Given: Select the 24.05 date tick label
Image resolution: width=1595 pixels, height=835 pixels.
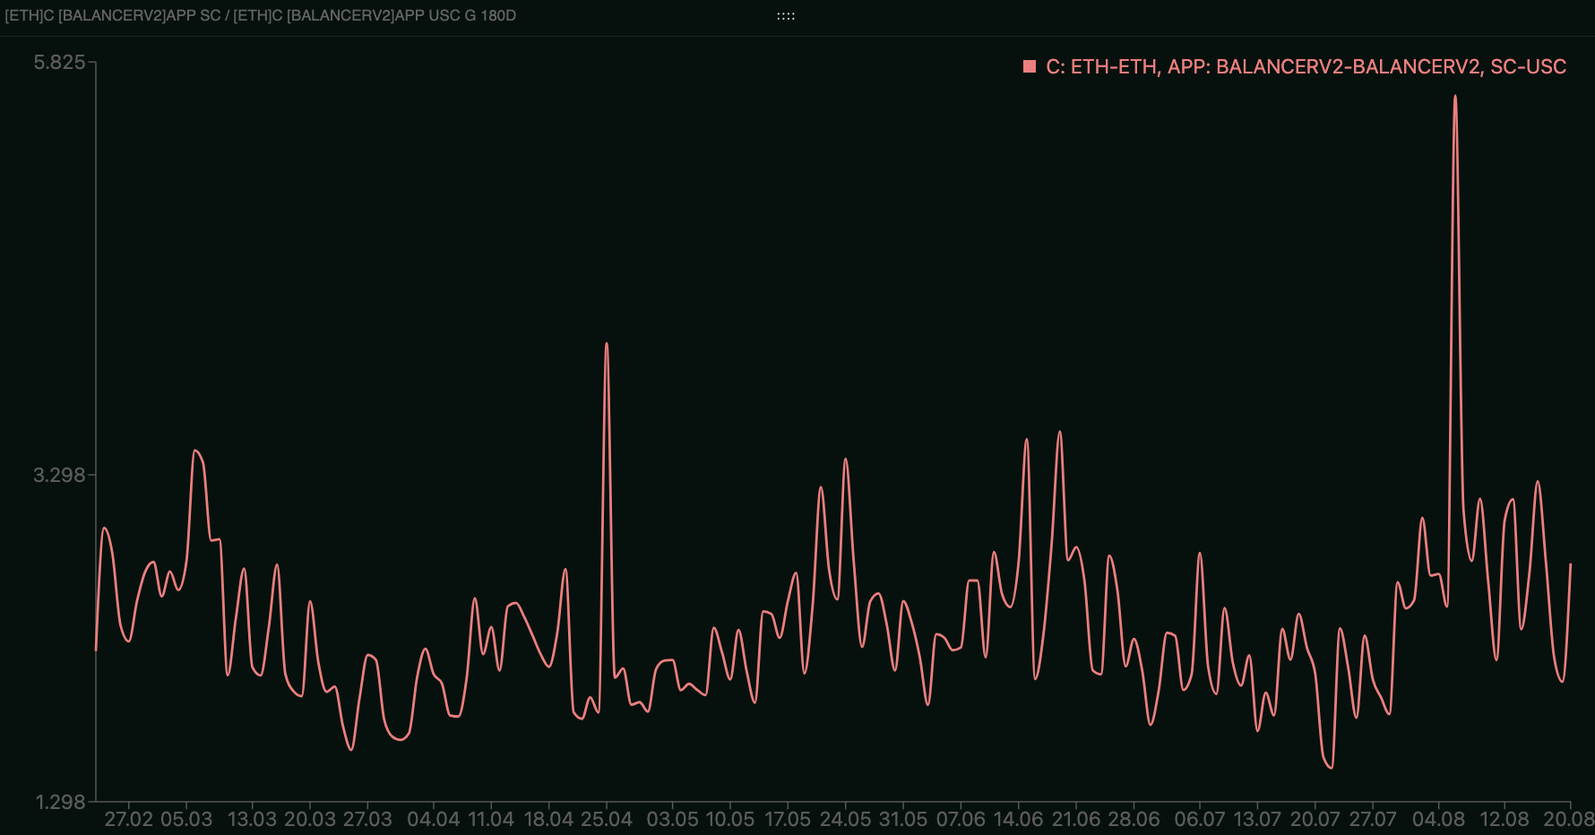Looking at the screenshot, I should click(x=845, y=819).
